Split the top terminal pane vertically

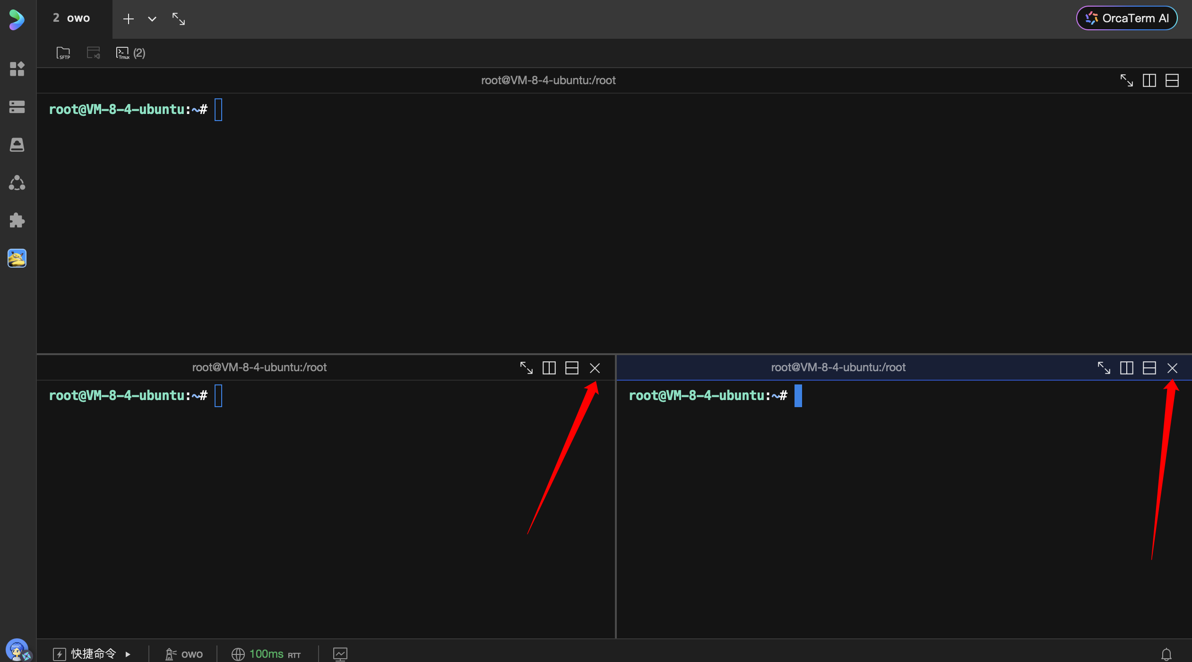point(1149,80)
